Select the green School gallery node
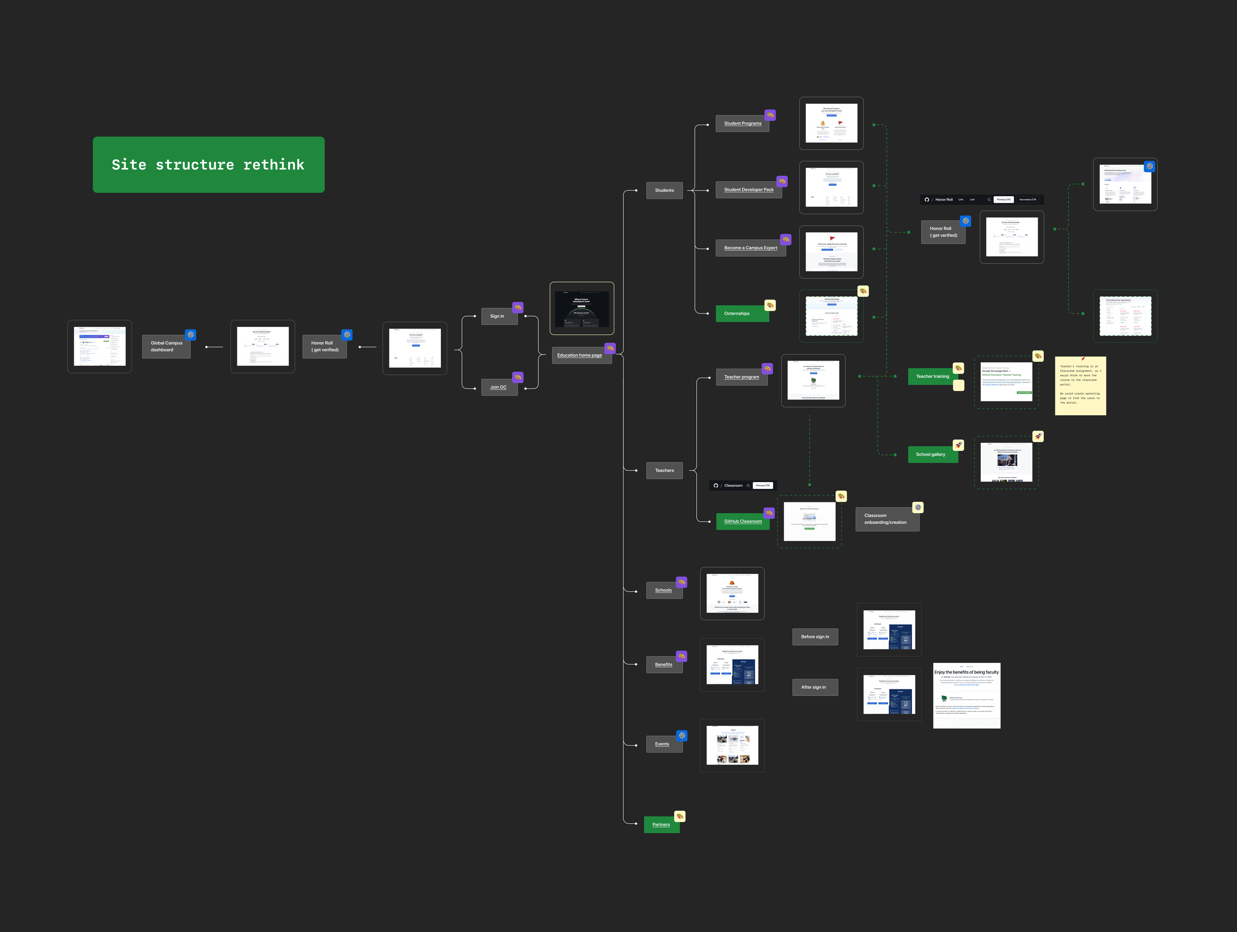The width and height of the screenshot is (1237, 932). (933, 454)
